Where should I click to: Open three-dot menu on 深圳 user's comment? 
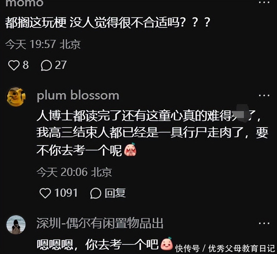[264, 223]
